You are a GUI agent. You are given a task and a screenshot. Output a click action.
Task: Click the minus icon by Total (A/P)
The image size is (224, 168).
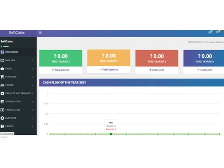[198, 70]
